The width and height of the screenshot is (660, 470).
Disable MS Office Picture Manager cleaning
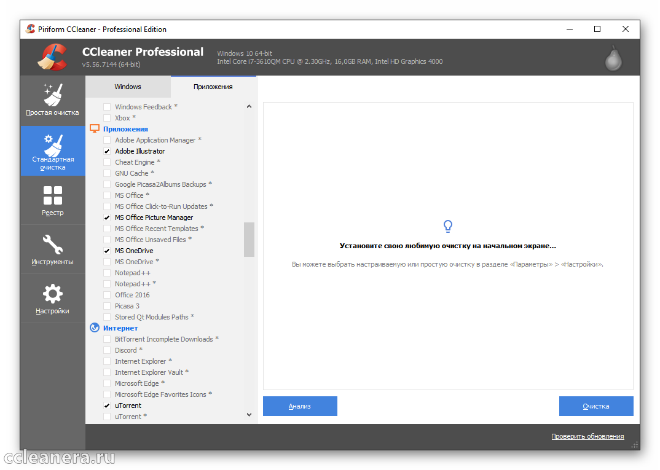(x=107, y=217)
